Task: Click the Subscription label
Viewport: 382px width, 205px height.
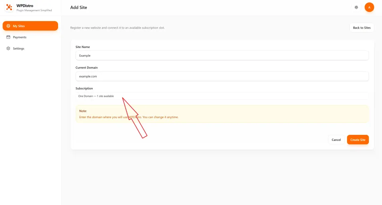Action: tap(84, 88)
